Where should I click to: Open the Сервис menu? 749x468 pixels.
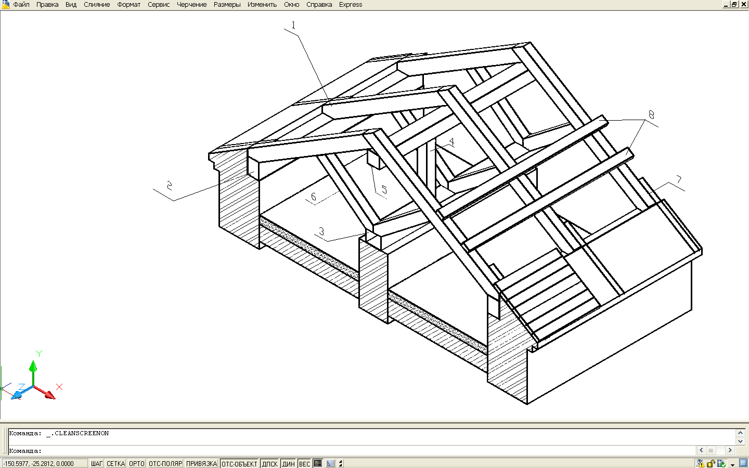click(x=159, y=4)
